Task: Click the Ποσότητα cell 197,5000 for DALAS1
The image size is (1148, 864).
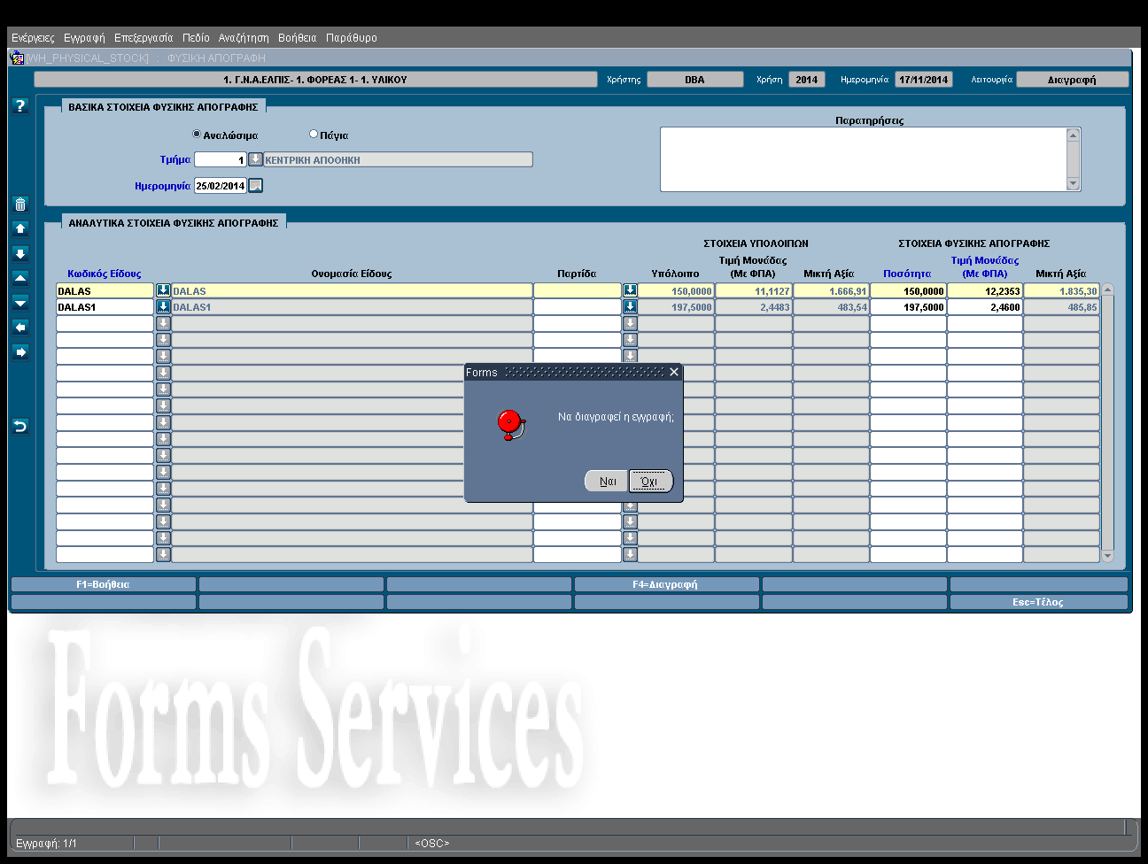Action: click(908, 307)
